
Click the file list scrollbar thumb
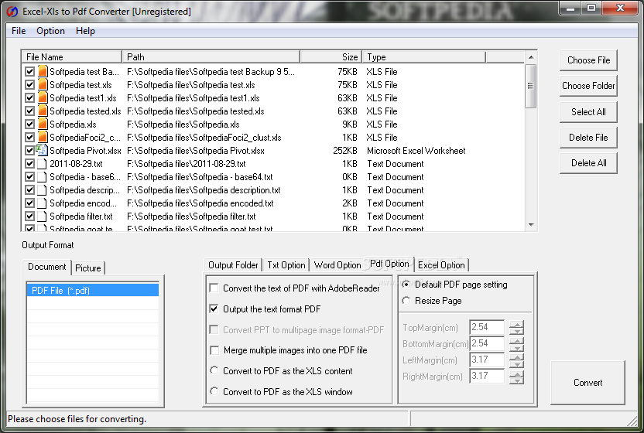click(531, 86)
